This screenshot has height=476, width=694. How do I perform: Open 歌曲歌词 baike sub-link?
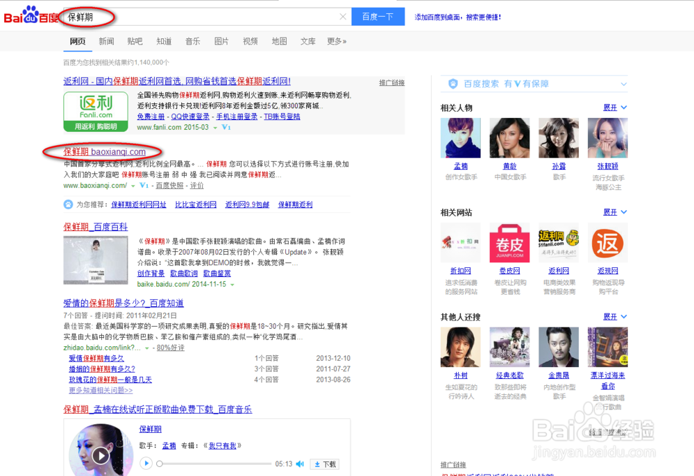(184, 273)
